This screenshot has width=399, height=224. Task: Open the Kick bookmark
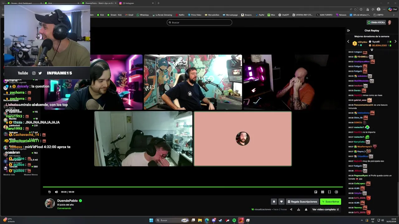click(101, 15)
